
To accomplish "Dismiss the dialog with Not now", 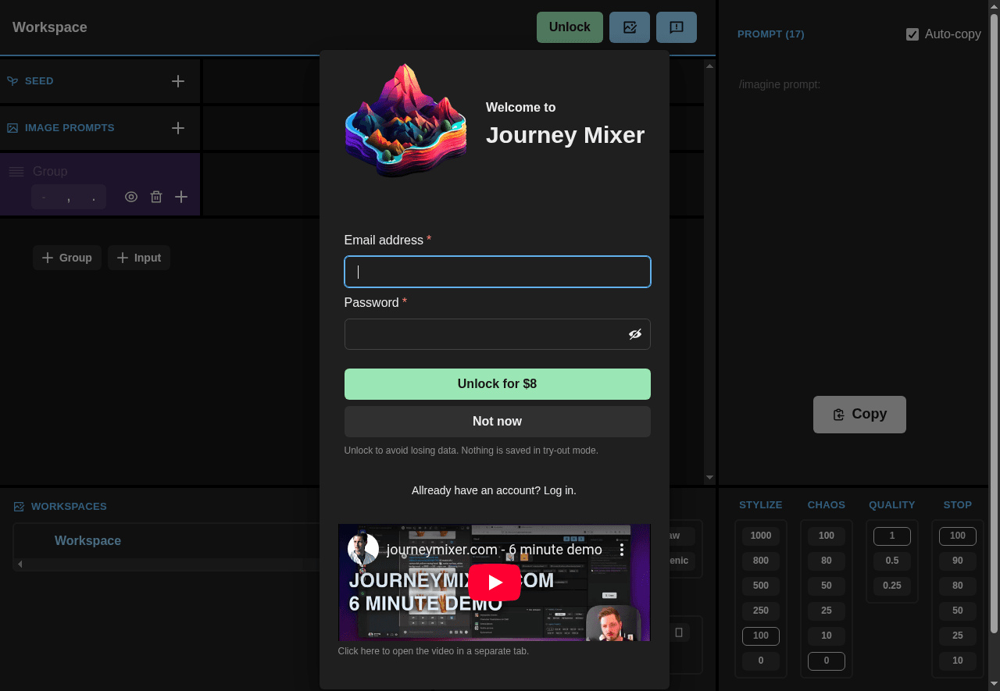I will point(497,421).
